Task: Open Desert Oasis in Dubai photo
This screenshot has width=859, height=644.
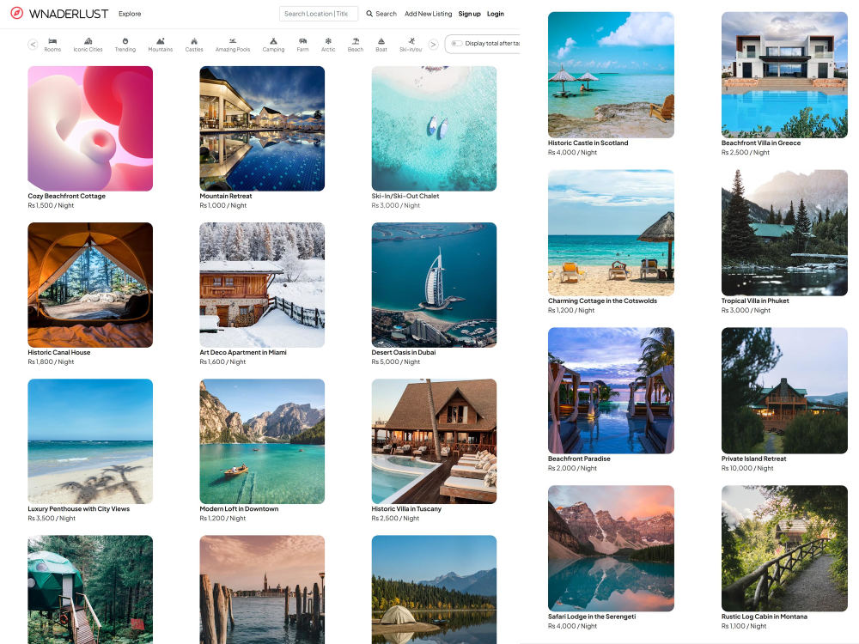Action: (x=434, y=285)
